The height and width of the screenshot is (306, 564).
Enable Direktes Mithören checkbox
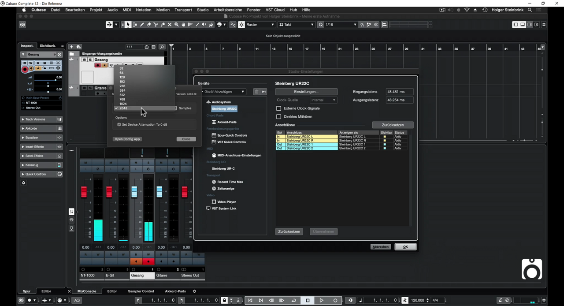(278, 117)
